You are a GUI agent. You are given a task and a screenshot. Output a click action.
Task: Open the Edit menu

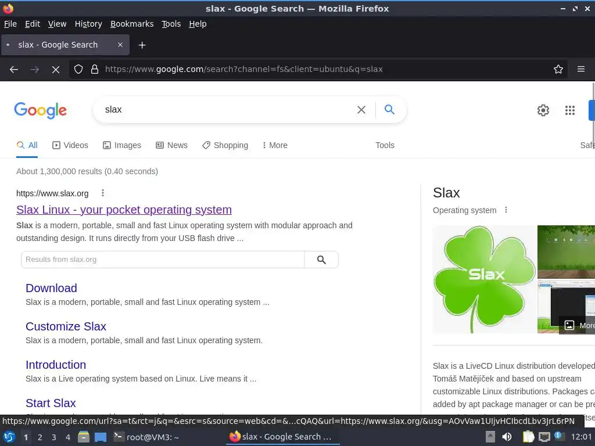tap(33, 24)
